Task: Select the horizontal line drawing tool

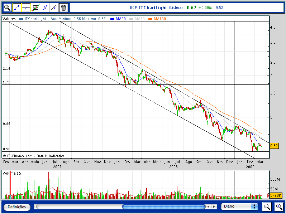Action: [x=26, y=8]
